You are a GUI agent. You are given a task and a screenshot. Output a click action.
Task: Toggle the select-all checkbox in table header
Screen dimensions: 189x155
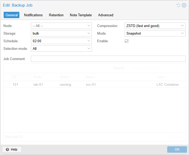coord(7,77)
